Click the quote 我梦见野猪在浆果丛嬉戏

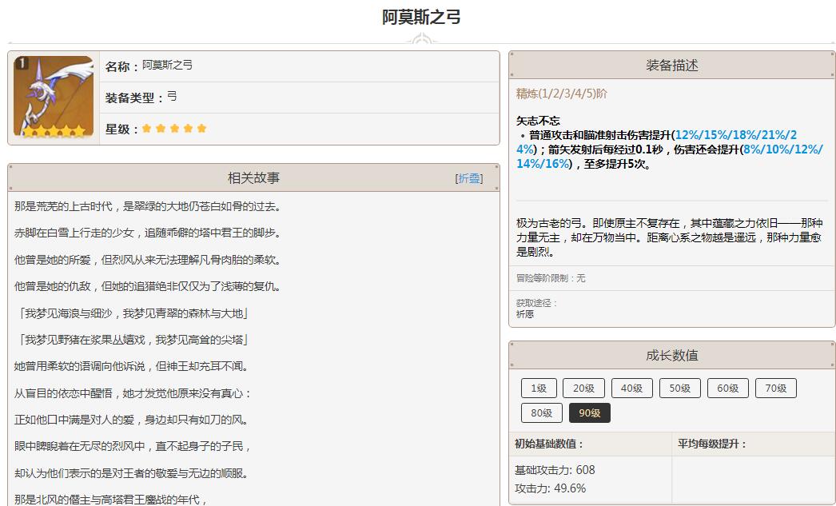pyautogui.click(x=133, y=340)
